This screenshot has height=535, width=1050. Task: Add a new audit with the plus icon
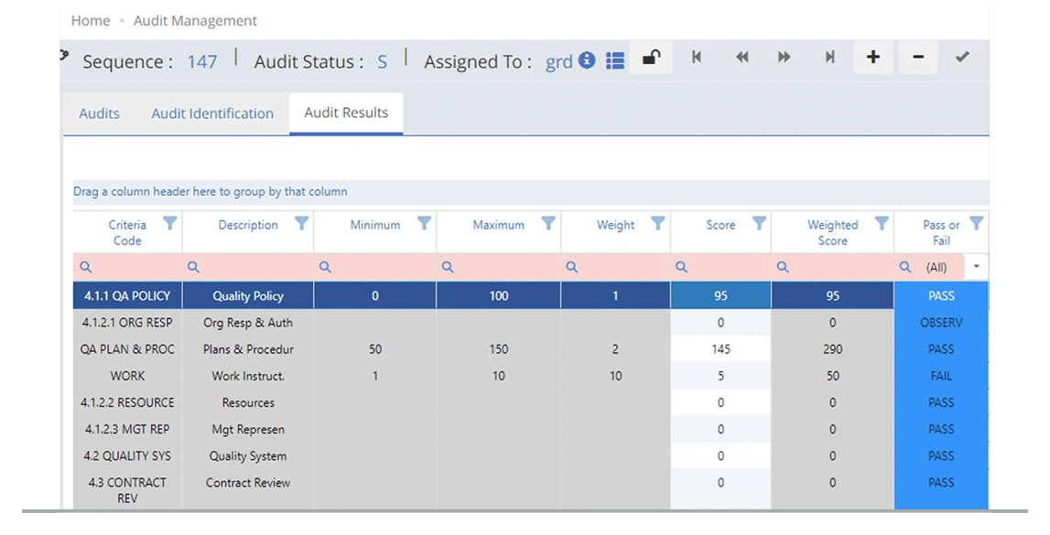click(872, 57)
